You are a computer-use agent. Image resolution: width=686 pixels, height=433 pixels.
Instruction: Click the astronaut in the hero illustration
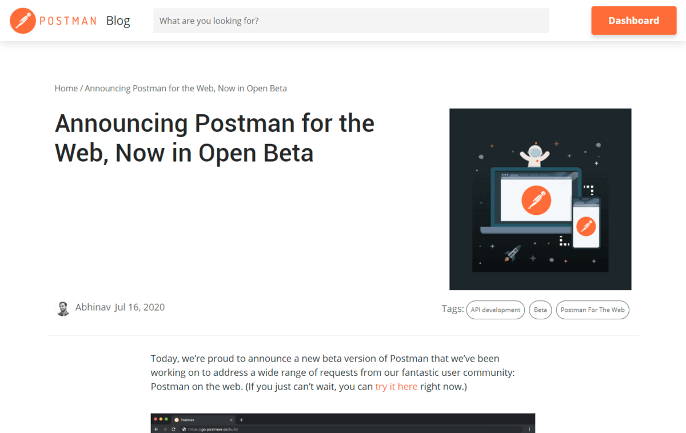pos(535,154)
